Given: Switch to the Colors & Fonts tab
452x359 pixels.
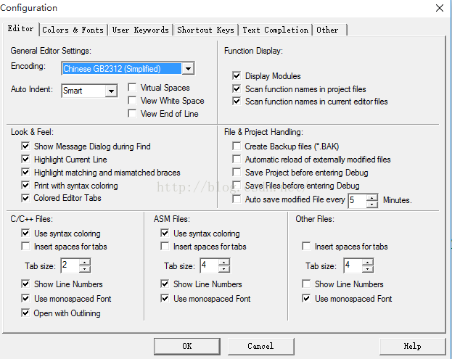Looking at the screenshot, I should pos(73,30).
